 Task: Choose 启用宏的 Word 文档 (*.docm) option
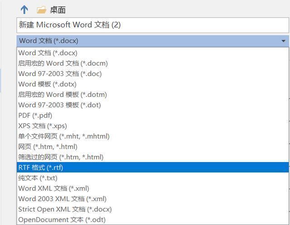click(153, 63)
